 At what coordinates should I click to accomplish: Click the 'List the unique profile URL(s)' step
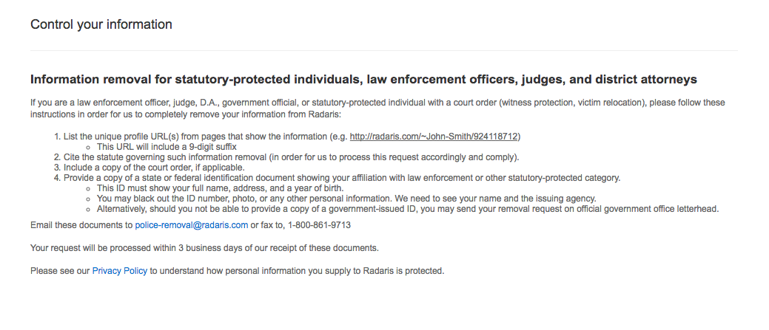coord(200,137)
